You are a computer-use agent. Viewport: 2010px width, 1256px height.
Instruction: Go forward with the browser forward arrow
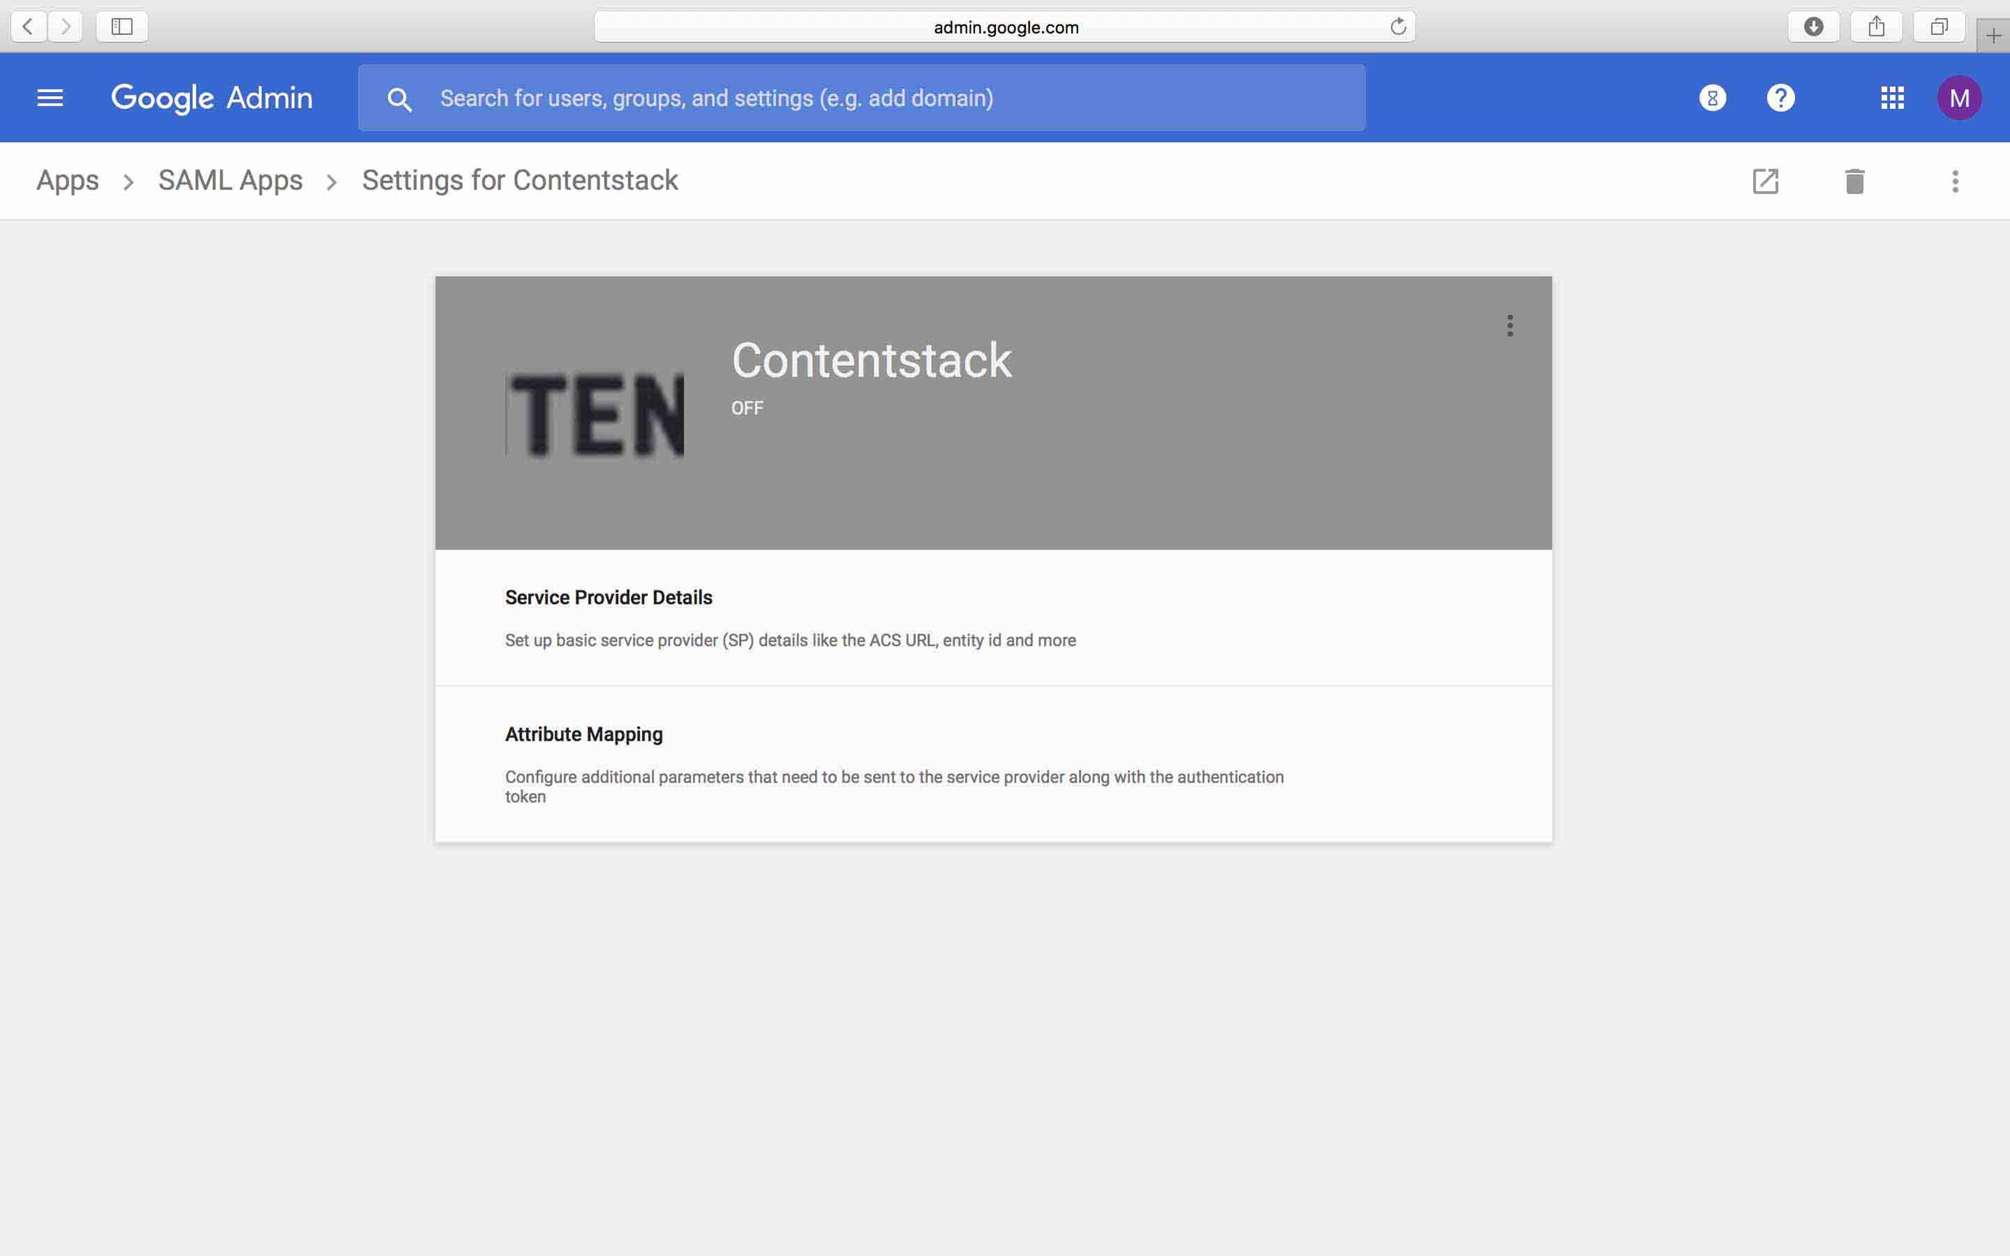[65, 27]
